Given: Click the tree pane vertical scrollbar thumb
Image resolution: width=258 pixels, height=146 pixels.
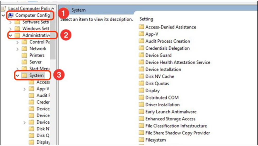Looking at the screenshot, I should click(x=53, y=35).
